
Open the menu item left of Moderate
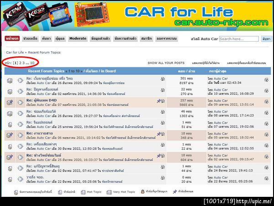pos(60,38)
